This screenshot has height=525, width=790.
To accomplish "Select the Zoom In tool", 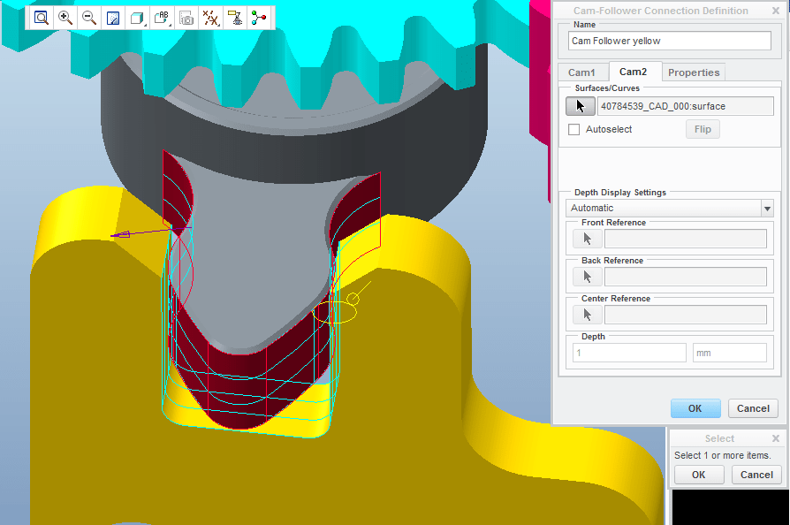I will [65, 17].
